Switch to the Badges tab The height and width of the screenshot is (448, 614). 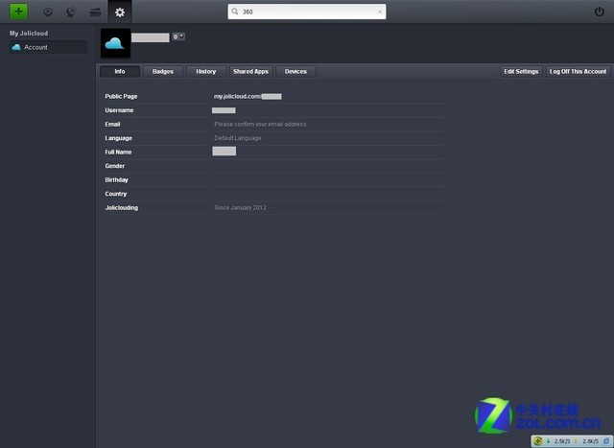click(x=163, y=72)
